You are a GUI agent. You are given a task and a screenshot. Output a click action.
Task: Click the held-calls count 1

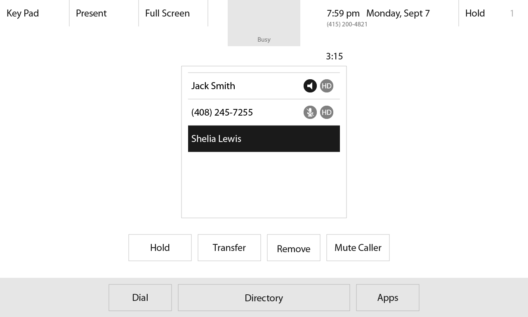point(512,13)
